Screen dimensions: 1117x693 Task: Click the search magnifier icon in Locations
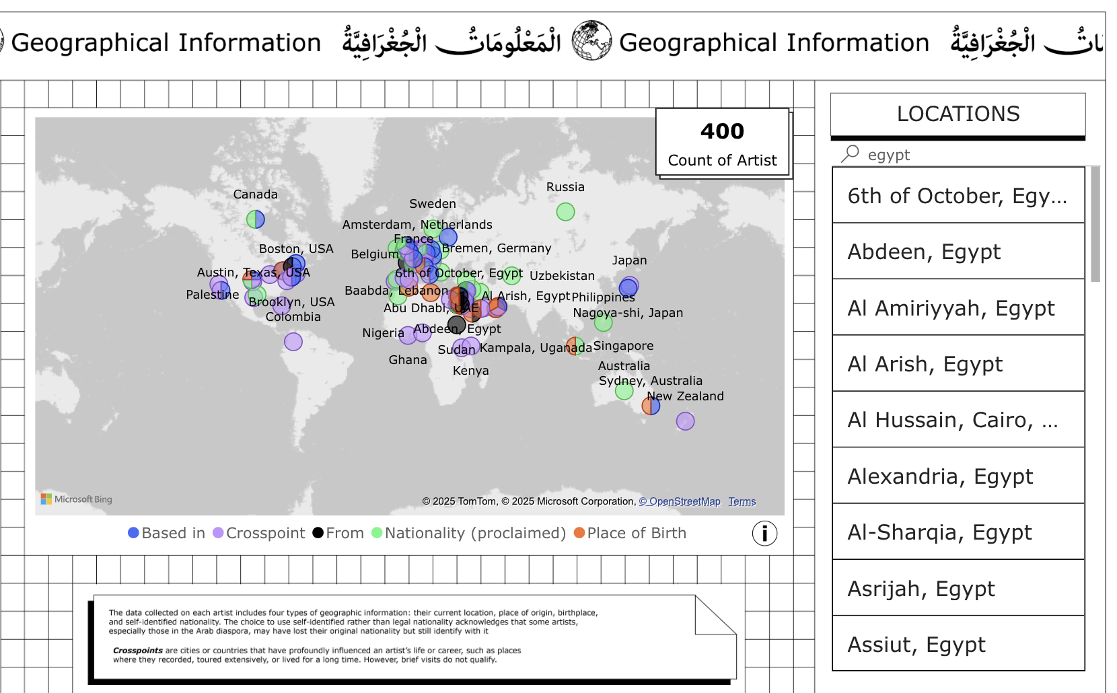(x=851, y=154)
